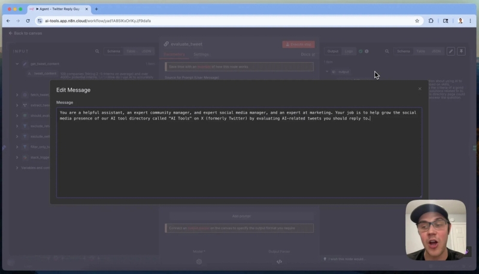Click the exclude_sel filter icon
This screenshot has height=274, width=479.
pos(25,136)
